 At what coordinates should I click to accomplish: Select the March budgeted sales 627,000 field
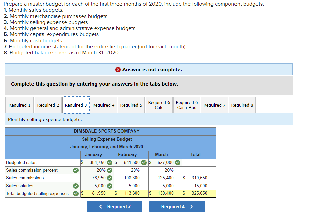click(x=165, y=162)
